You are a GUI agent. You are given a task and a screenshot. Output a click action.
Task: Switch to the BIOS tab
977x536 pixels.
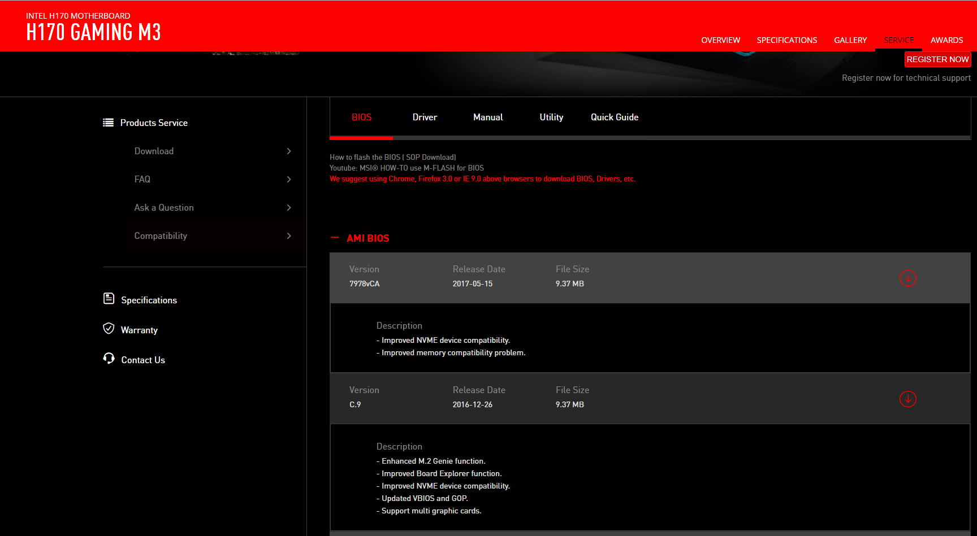click(x=361, y=117)
